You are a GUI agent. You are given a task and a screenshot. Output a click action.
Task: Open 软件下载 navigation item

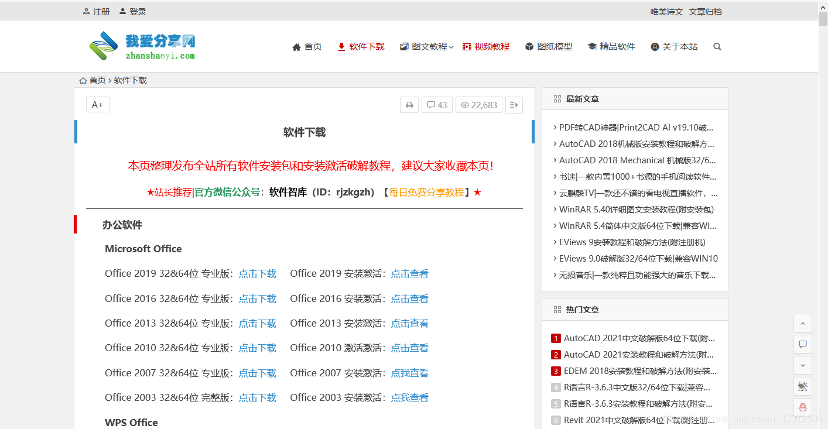[x=361, y=47]
